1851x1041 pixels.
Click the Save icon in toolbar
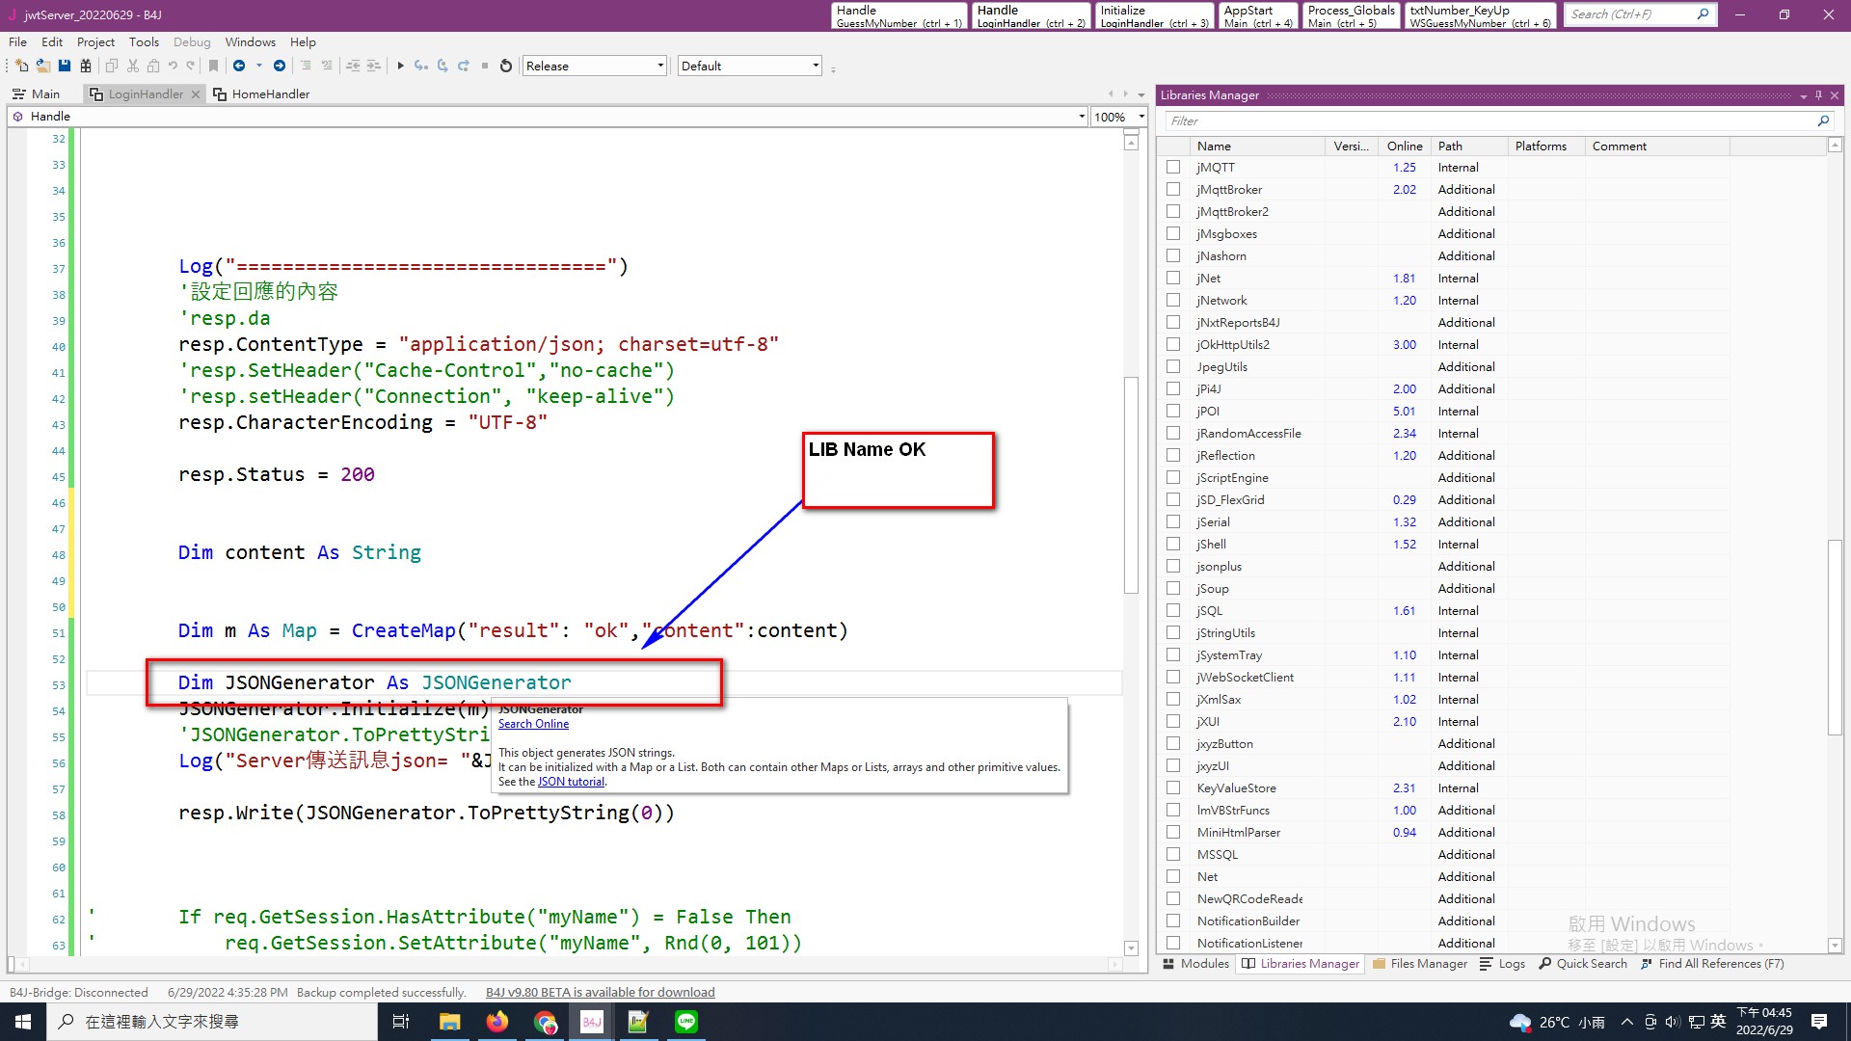(x=65, y=66)
